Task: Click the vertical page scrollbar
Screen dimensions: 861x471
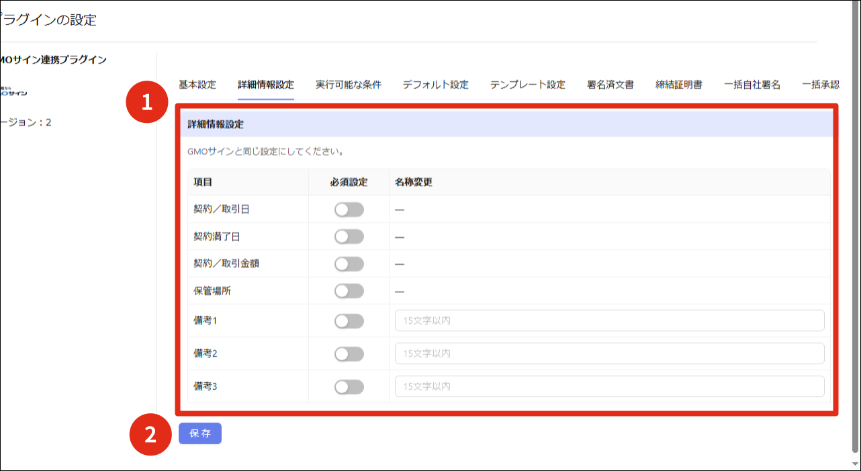Action: pyautogui.click(x=855, y=228)
